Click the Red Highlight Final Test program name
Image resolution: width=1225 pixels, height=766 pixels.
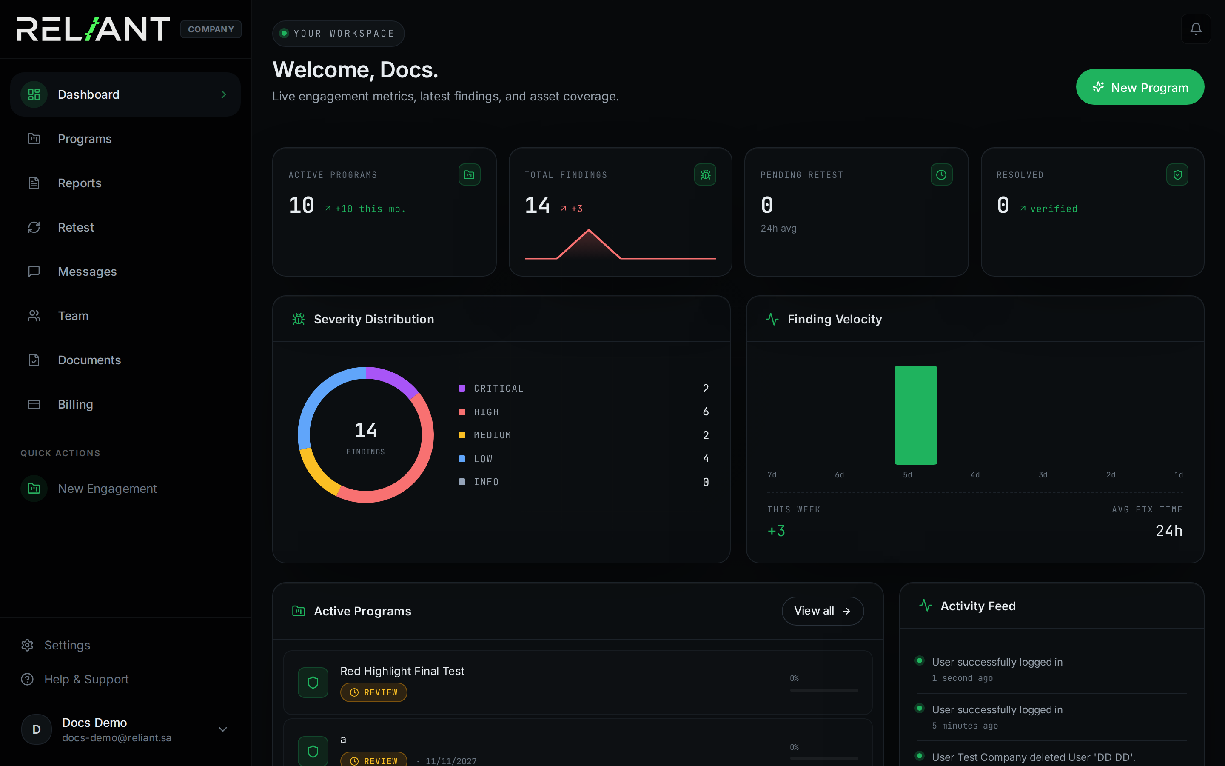(402, 671)
